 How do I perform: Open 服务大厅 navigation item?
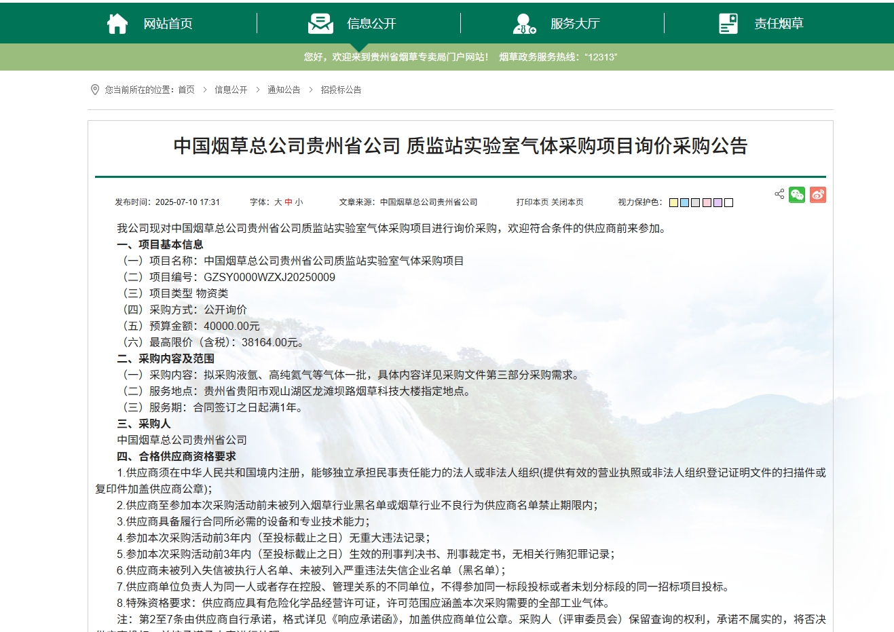575,24
